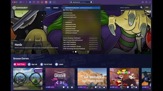This screenshot has width=163, height=91.
Task: Select the Hot & Fresh filter
Action: point(46,64)
